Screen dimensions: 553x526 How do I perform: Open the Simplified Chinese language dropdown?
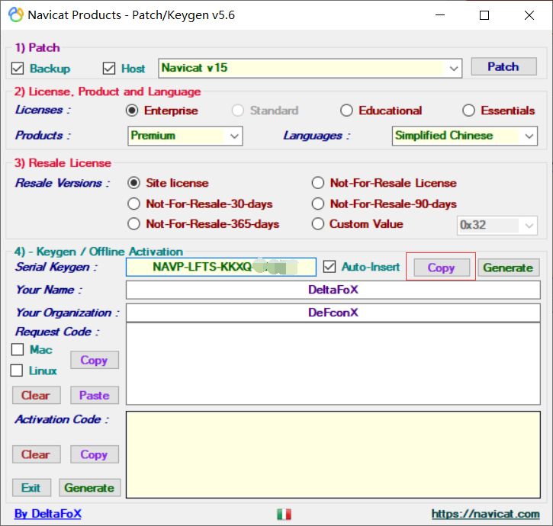pos(465,136)
